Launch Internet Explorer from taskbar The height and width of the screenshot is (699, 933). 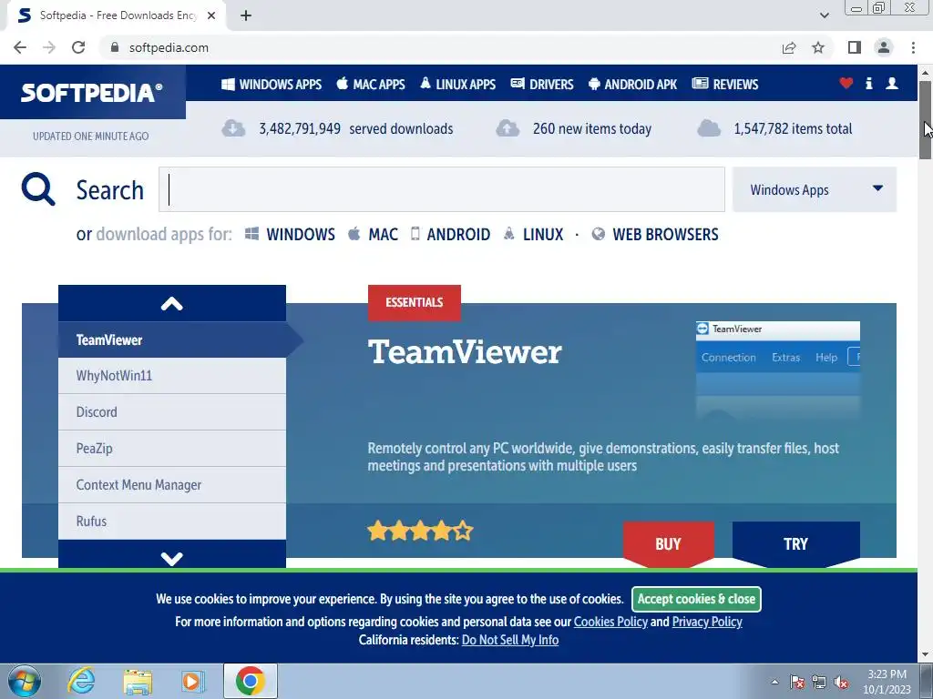pyautogui.click(x=81, y=681)
